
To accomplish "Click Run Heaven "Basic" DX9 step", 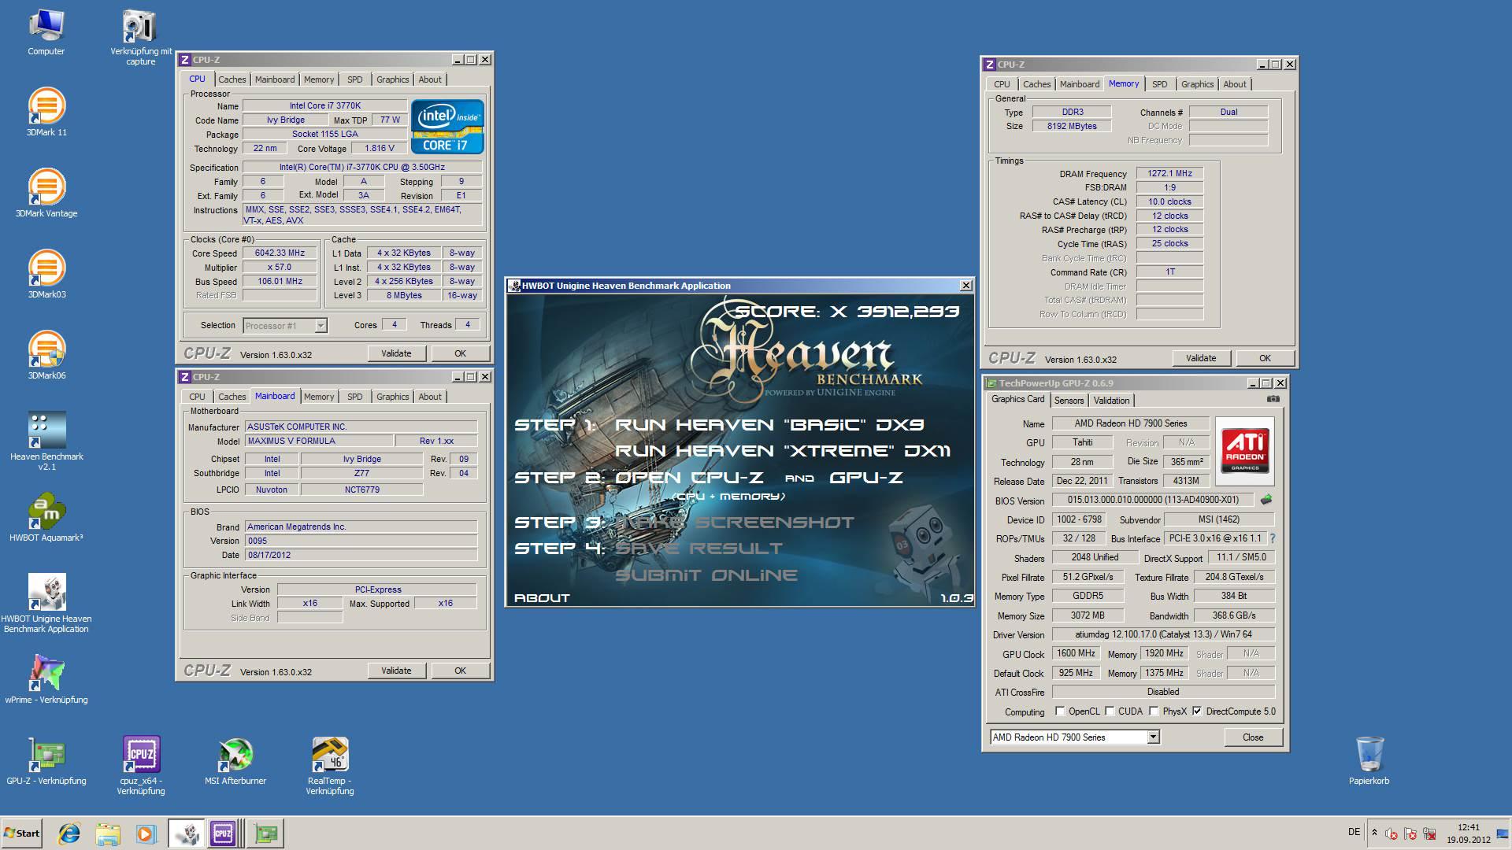I will (x=769, y=424).
